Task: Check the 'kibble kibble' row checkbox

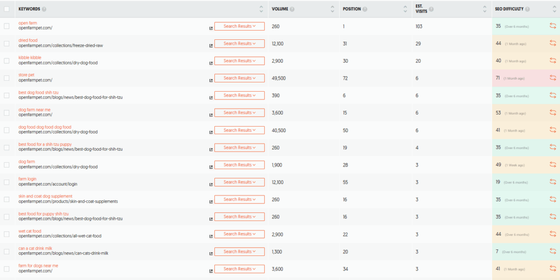Action: 7,61
